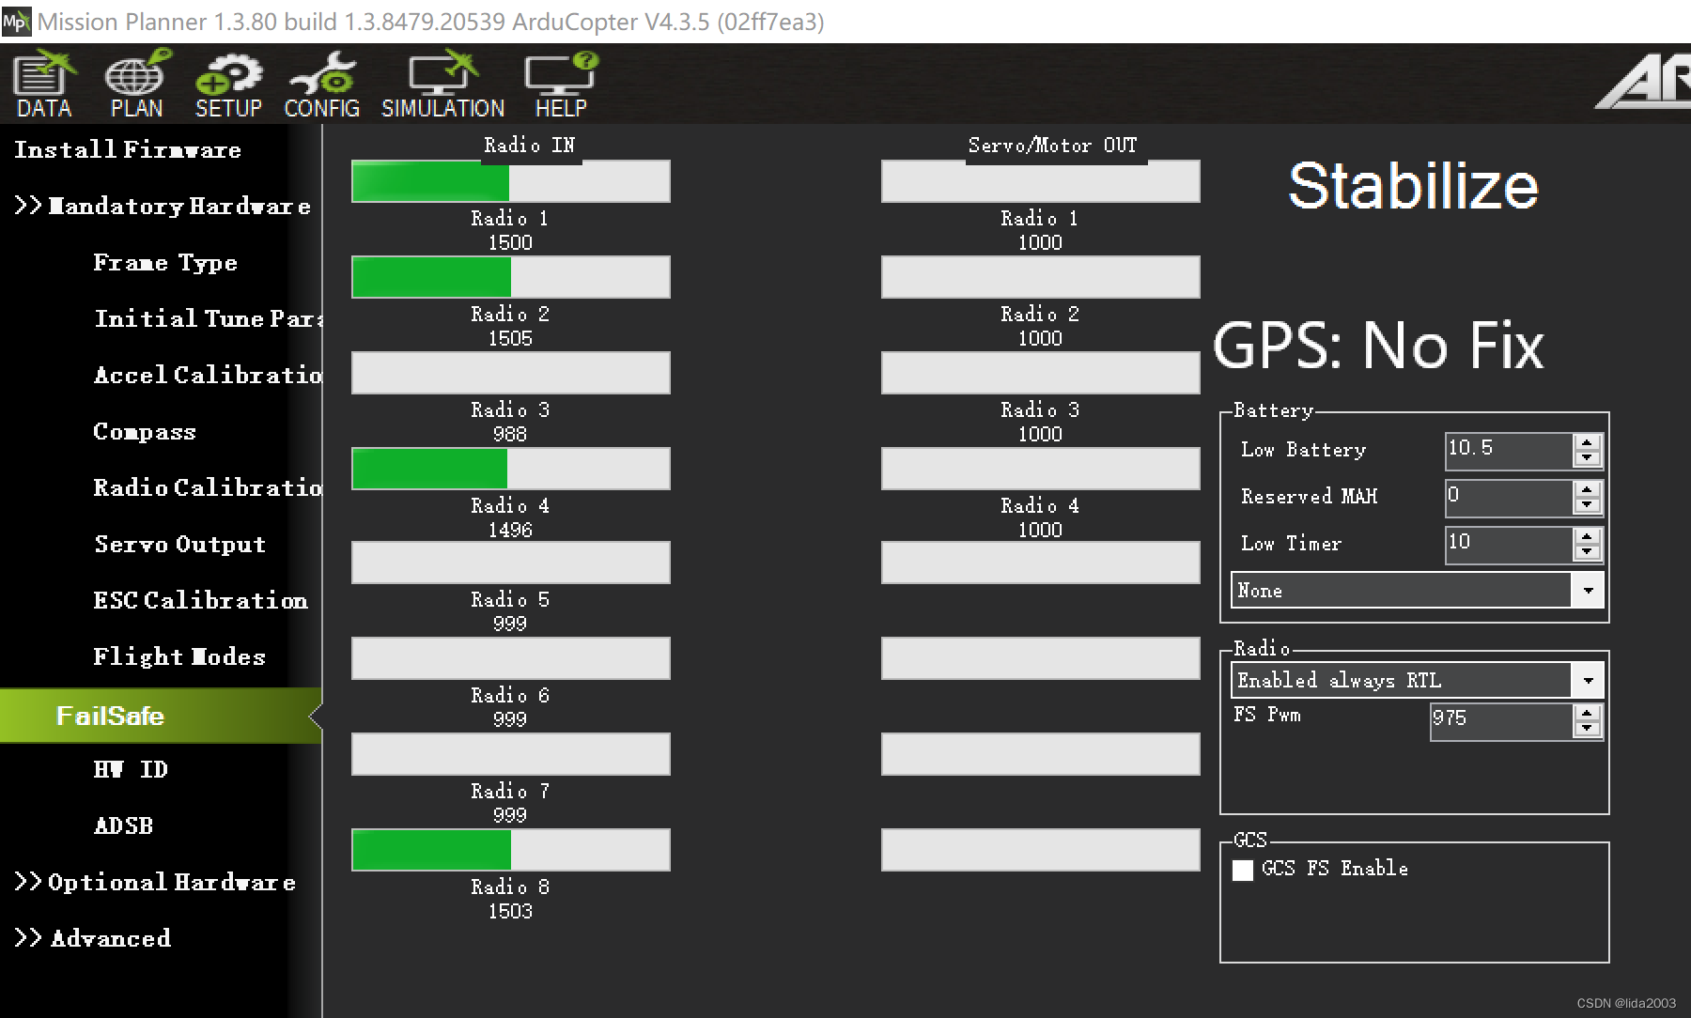
Task: Open the DATA flight data screen
Action: [44, 85]
